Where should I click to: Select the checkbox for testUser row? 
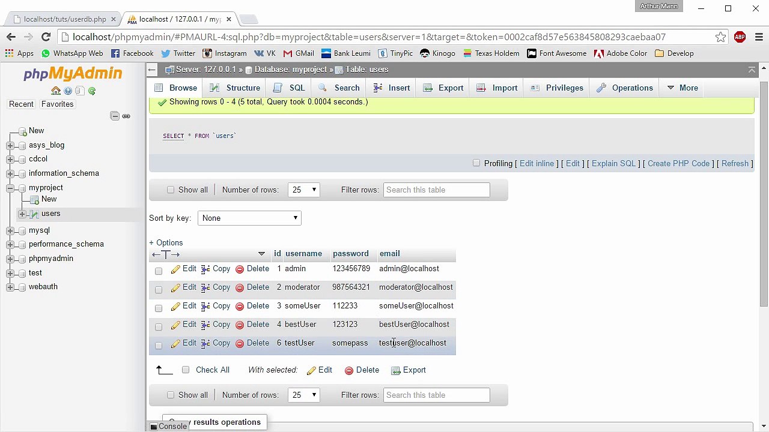(x=159, y=346)
